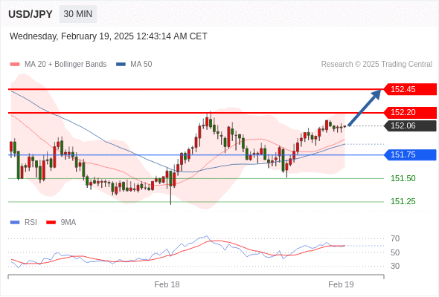Click the 30 MIN timeframe badge

coord(78,14)
